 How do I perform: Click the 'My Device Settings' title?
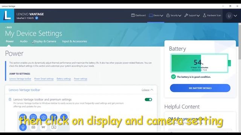34,33
